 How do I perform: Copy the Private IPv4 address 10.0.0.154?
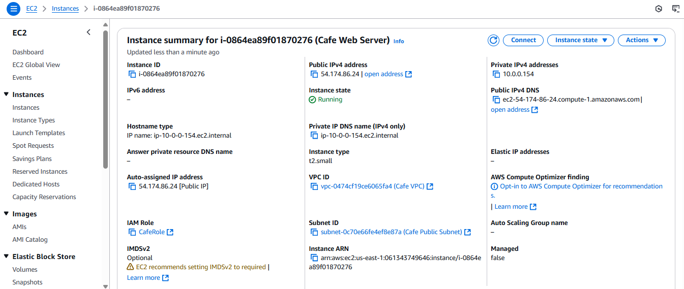[x=496, y=74]
